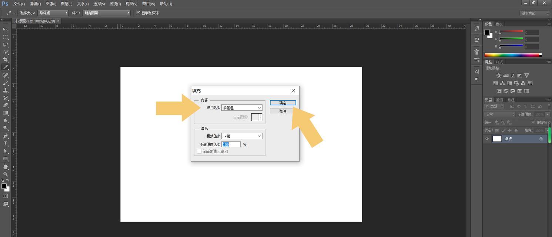Open layer blend mode dropdown 正常
This screenshot has height=237, width=552.
(x=500, y=114)
